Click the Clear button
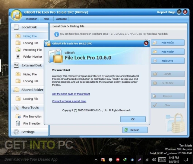Image resolution: width=193 pixels, height=164 pixels. pos(168,105)
